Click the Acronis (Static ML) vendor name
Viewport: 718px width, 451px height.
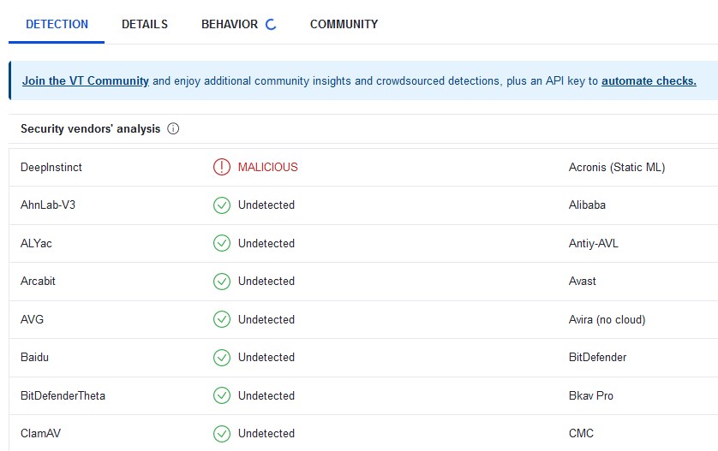(x=616, y=168)
